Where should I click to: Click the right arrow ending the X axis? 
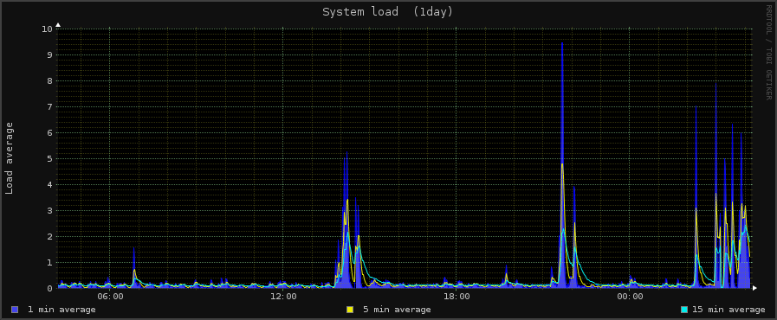(754, 287)
